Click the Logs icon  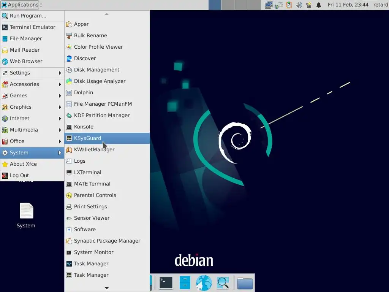(x=69, y=161)
